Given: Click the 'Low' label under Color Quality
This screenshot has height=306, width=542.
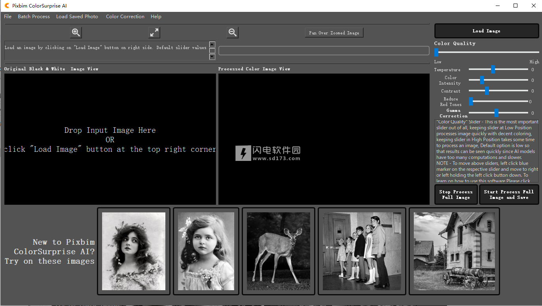Looking at the screenshot, I should pyautogui.click(x=438, y=62).
